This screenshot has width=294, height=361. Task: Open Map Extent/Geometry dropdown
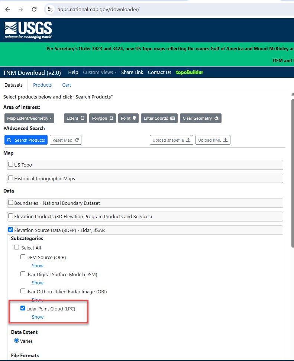[29, 118]
